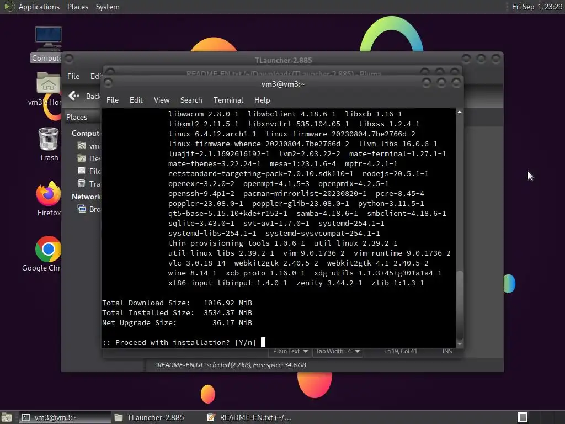Open the terminal File menu
Image resolution: width=565 pixels, height=424 pixels.
(113, 100)
